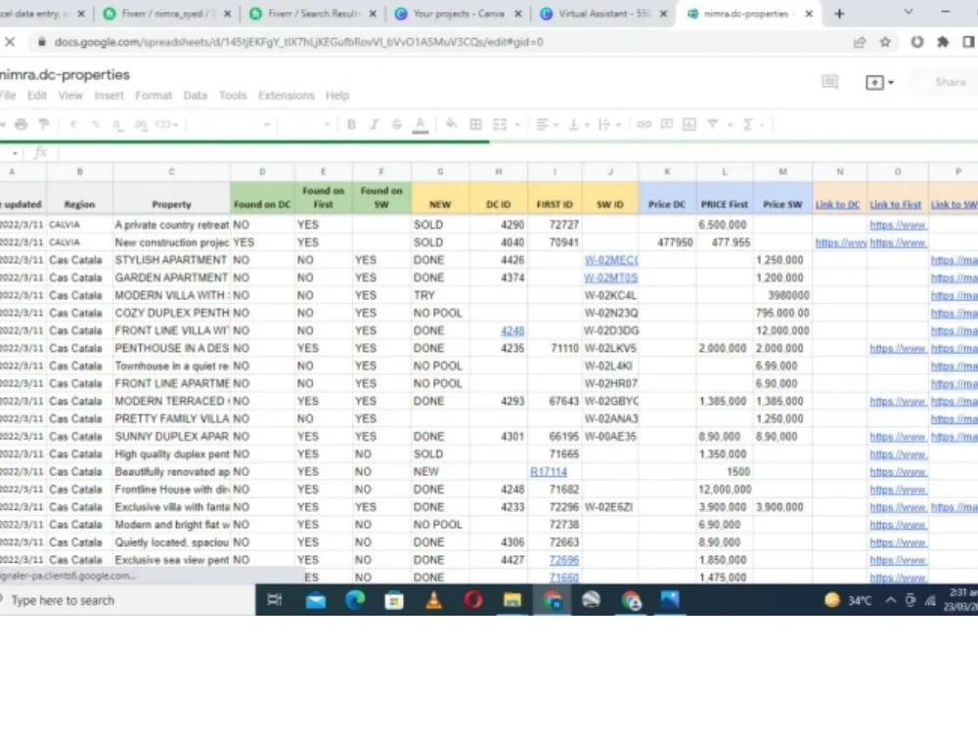Open the Format menu
The width and height of the screenshot is (978, 733).
pyautogui.click(x=154, y=96)
